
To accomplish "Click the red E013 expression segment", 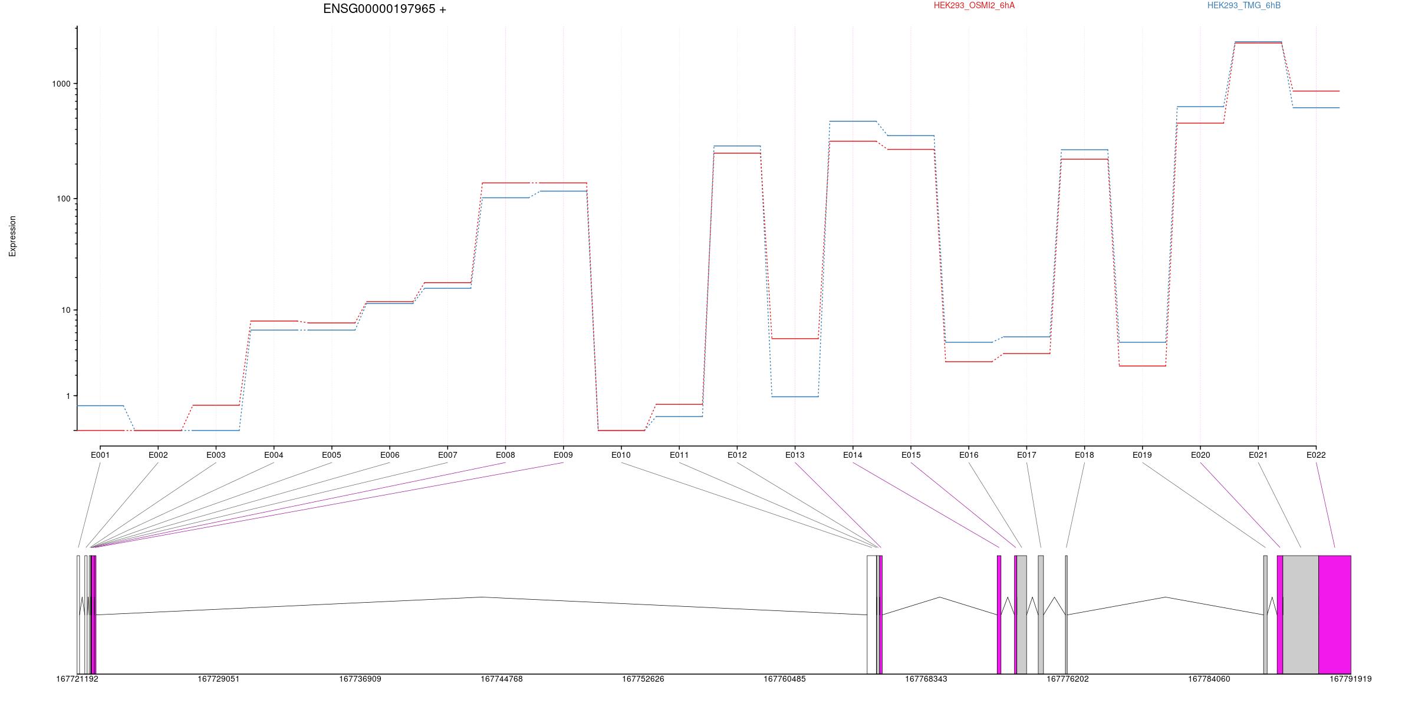I will pos(795,339).
